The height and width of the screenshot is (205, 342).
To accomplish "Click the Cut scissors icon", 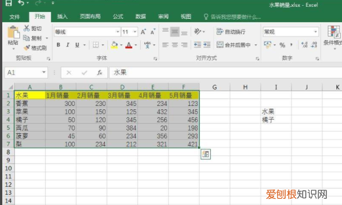I will click(x=27, y=28).
